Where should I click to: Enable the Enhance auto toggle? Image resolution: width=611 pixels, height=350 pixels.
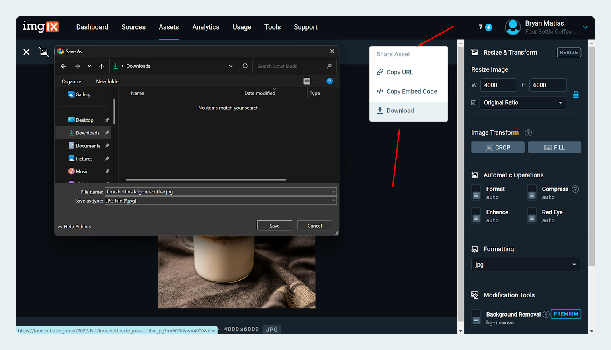(476, 216)
